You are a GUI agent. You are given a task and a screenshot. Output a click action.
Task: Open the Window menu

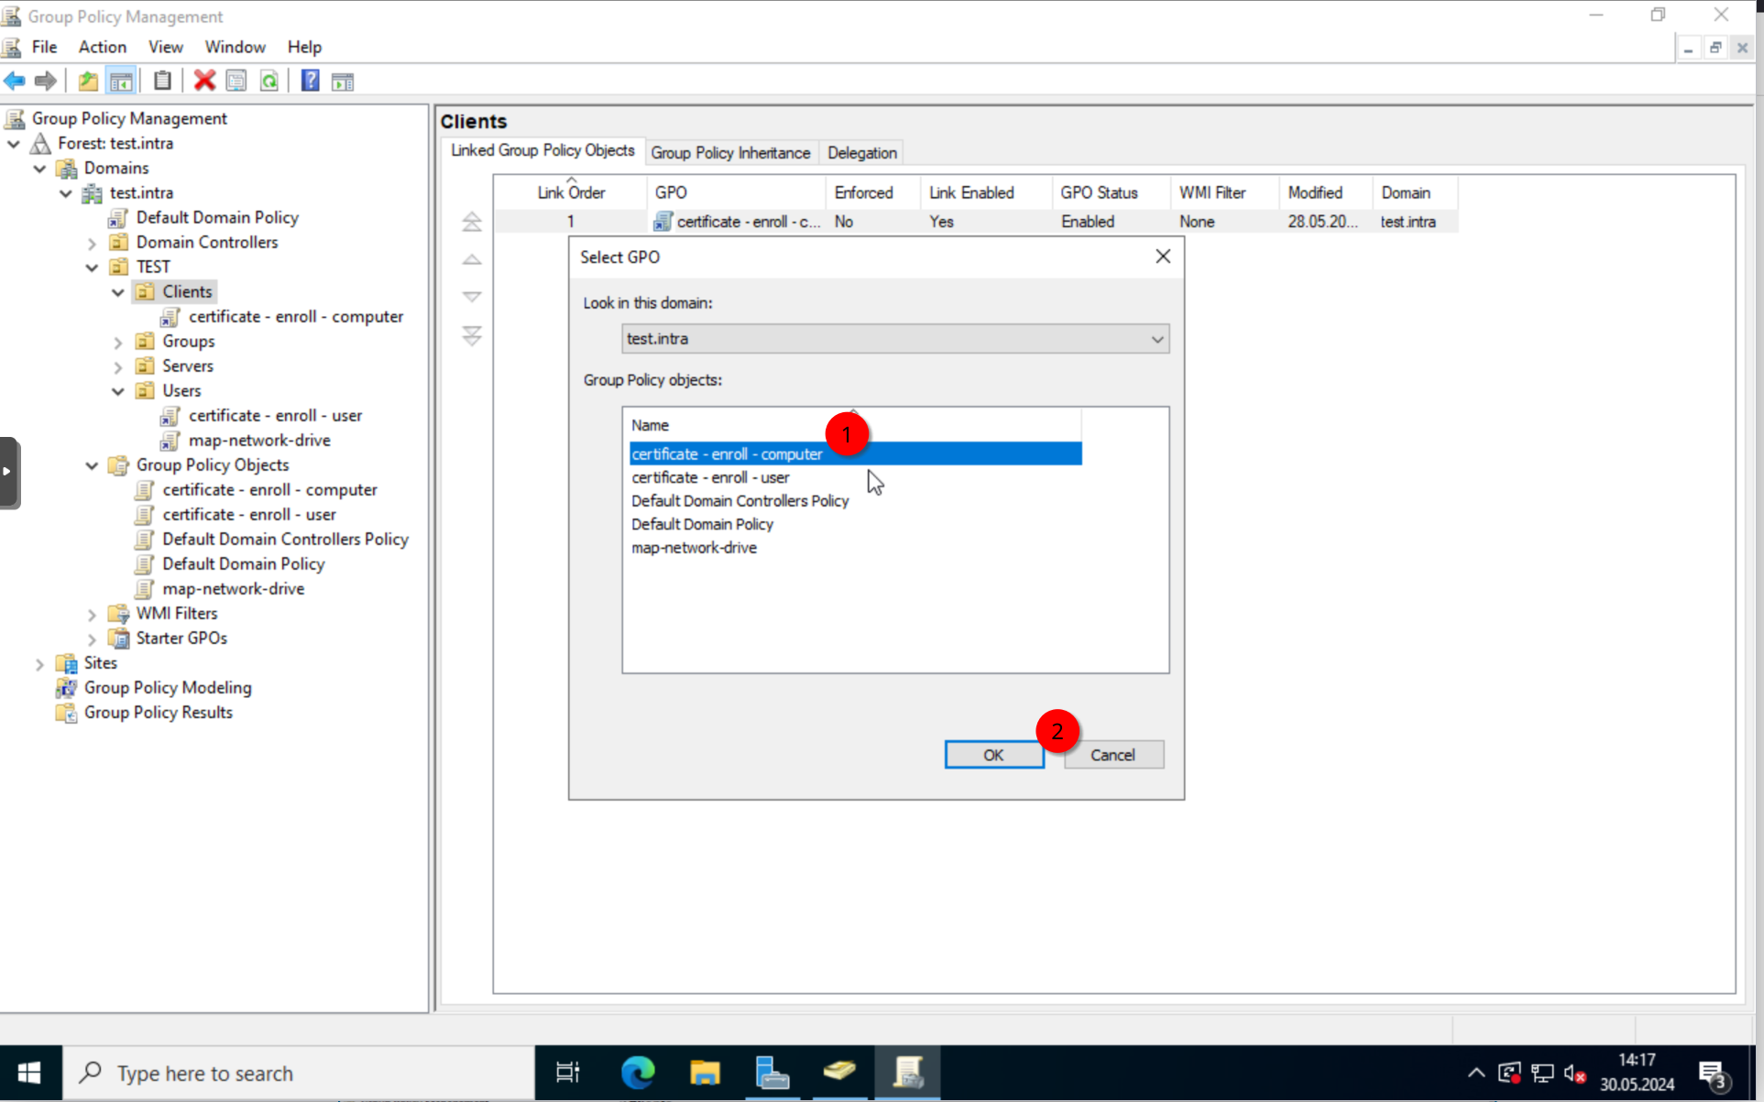point(235,47)
